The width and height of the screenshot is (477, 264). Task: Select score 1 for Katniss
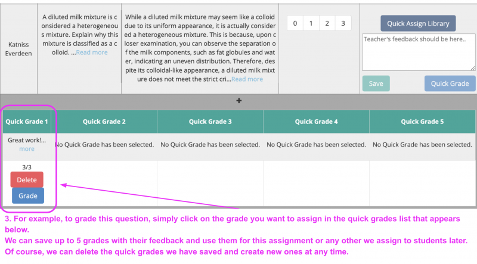311,24
